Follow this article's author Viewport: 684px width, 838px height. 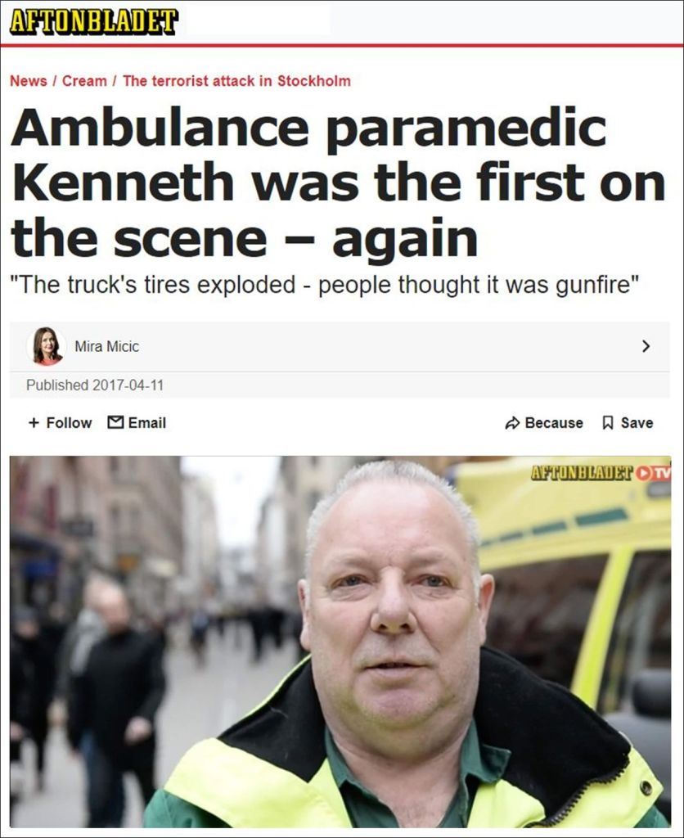(x=61, y=423)
